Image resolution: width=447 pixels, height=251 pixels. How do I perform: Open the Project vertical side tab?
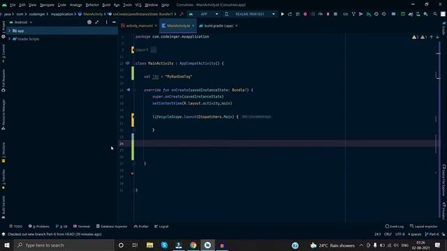(3, 29)
